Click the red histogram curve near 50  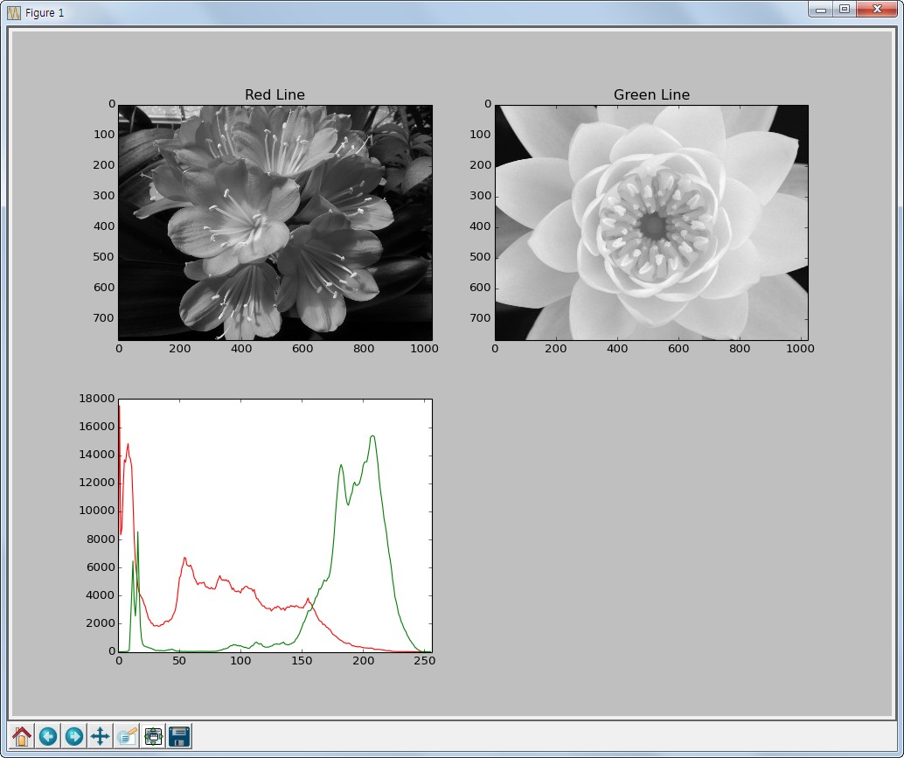184,558
